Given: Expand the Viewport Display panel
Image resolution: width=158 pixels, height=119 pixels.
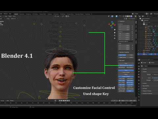Looking at the screenshot, I should point(146,91).
